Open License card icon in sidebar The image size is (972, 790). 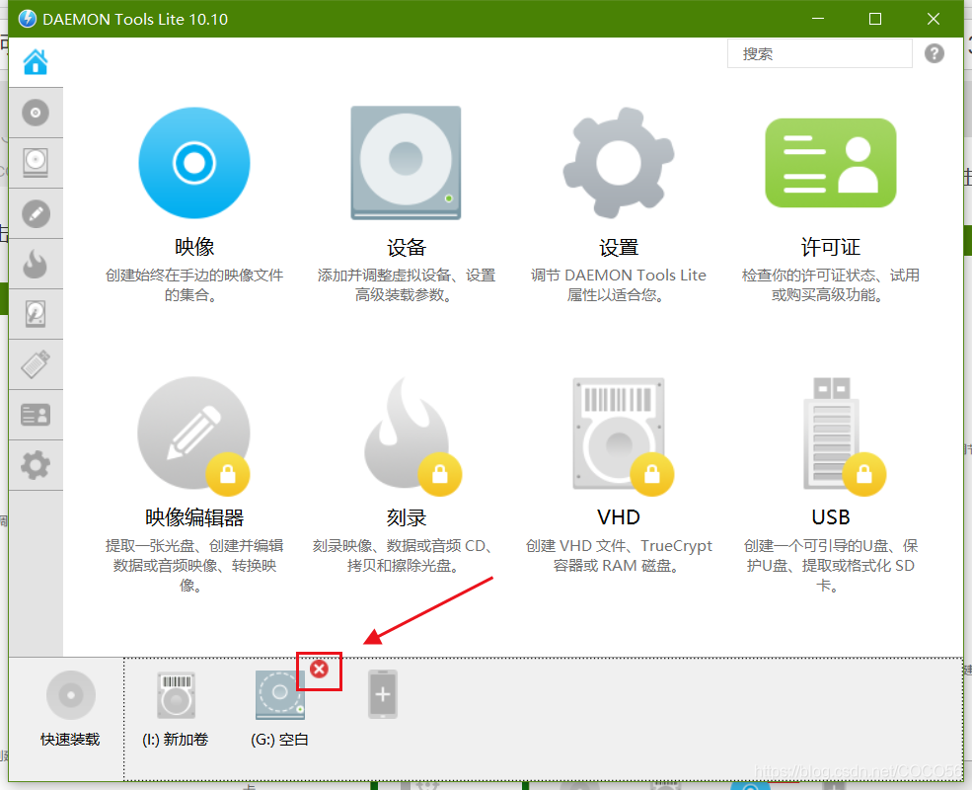point(36,415)
